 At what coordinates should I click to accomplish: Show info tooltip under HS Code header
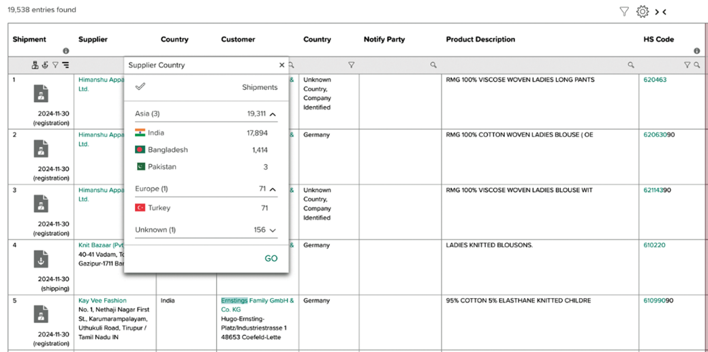click(x=696, y=51)
